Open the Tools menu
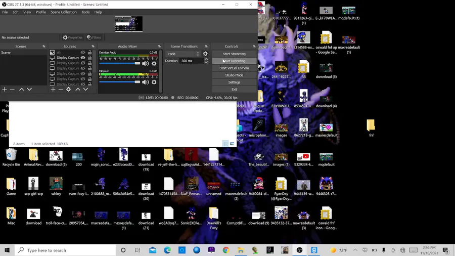This screenshot has height=256, width=455. click(x=85, y=12)
